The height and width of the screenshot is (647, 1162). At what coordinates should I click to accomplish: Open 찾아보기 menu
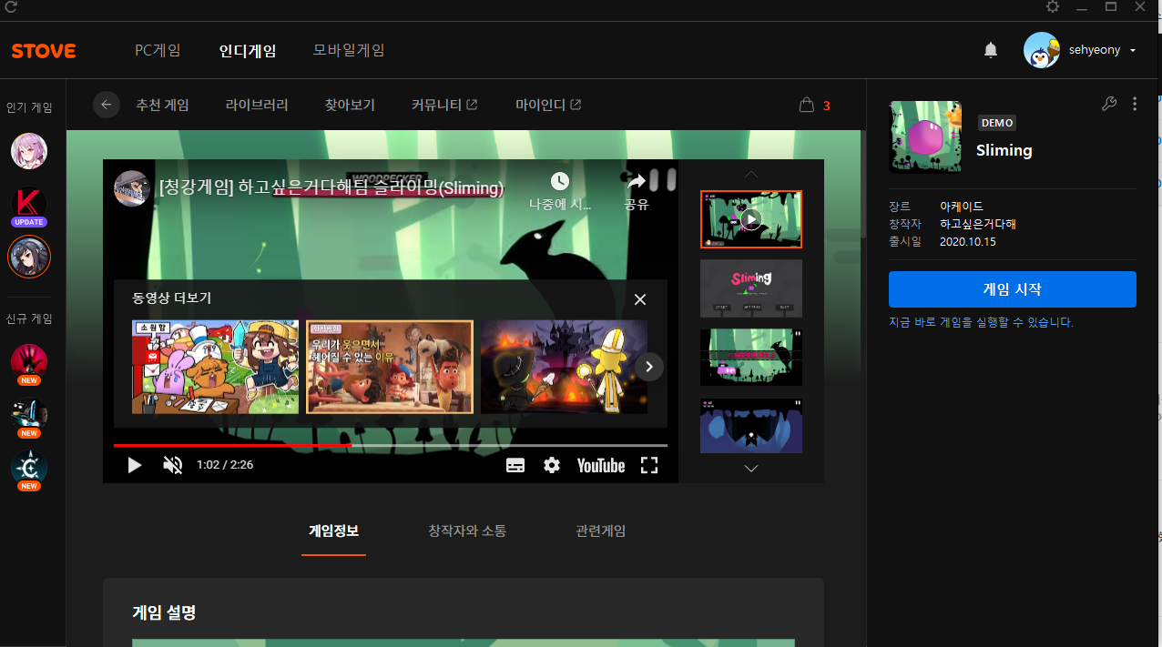(x=350, y=105)
